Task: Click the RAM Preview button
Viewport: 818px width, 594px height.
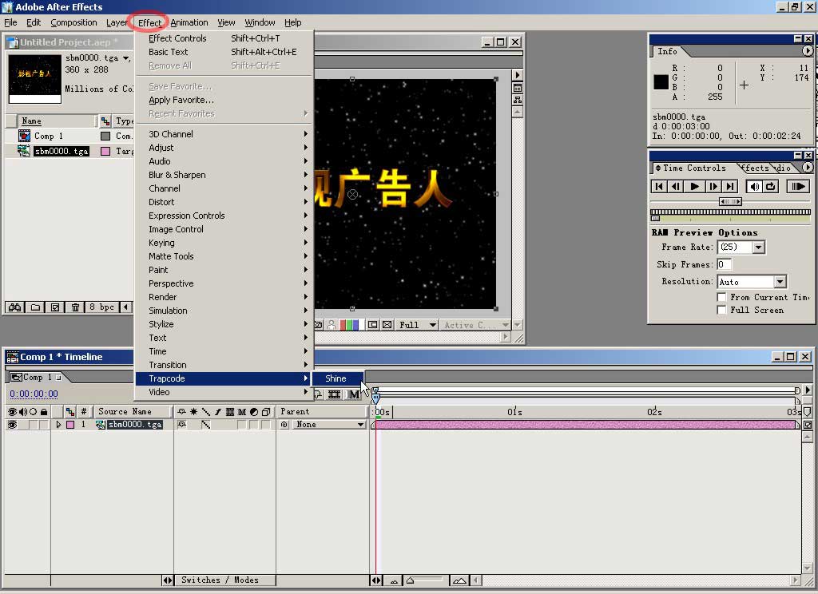Action: point(797,186)
